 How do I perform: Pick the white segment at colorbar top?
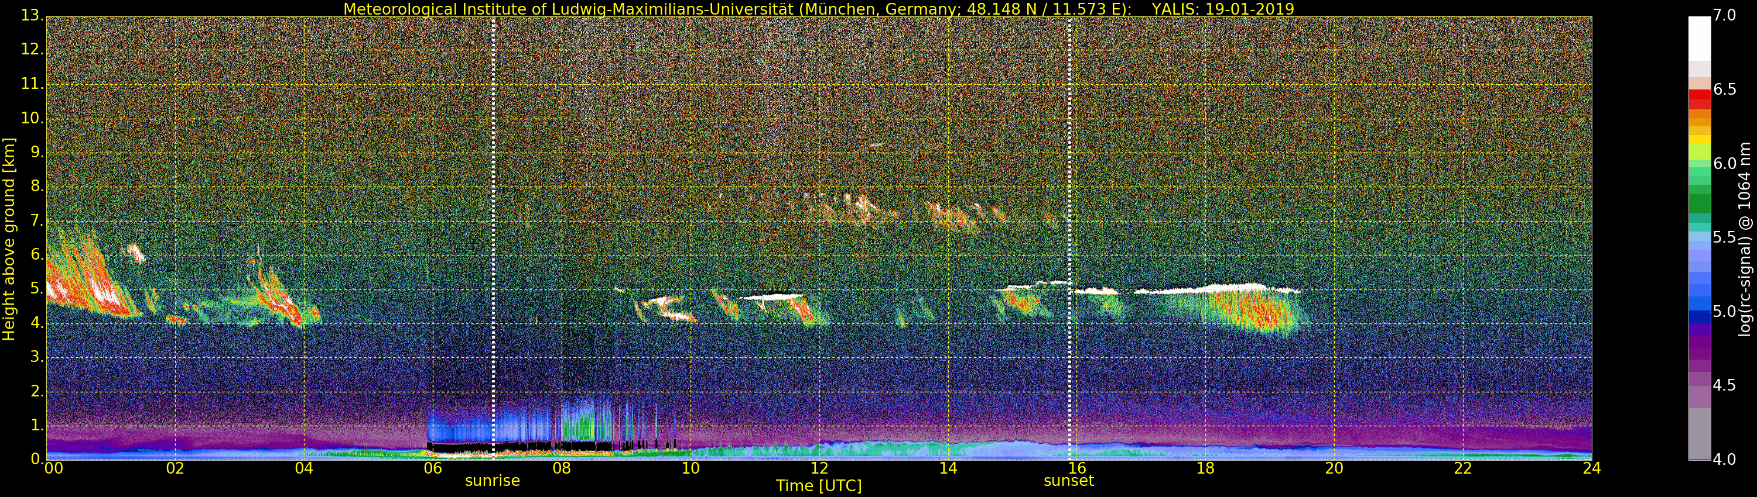pos(1699,39)
